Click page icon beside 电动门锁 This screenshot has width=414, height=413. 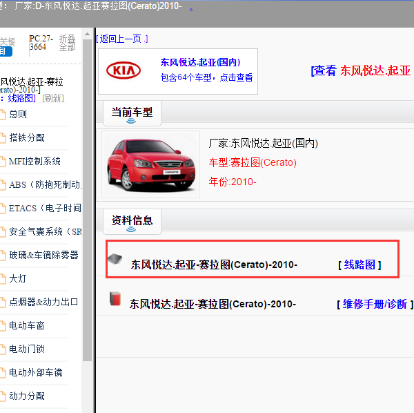3,349
